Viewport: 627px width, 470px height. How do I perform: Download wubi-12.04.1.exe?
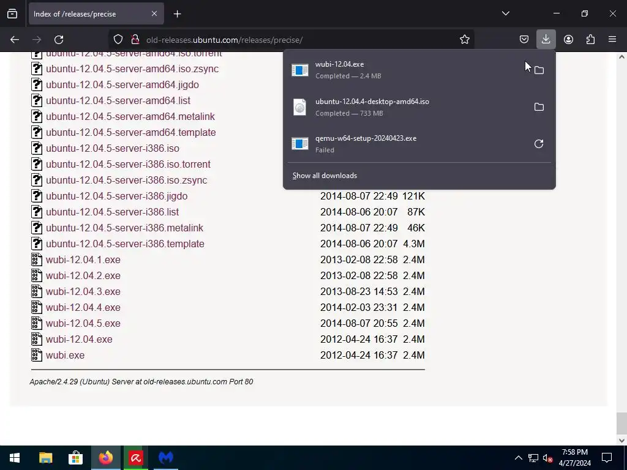point(83,259)
